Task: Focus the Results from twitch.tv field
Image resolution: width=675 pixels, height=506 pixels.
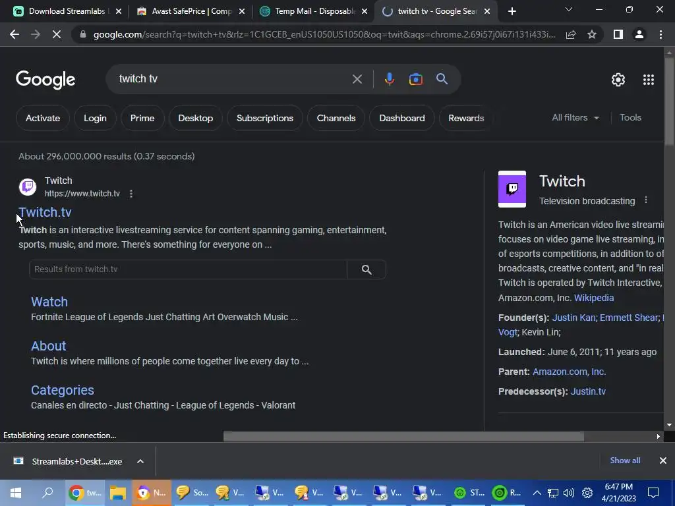Action: pyautogui.click(x=188, y=269)
